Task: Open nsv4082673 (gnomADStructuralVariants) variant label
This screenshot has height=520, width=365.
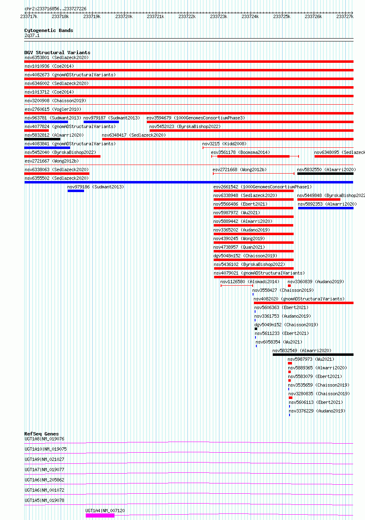Action: coord(70,75)
